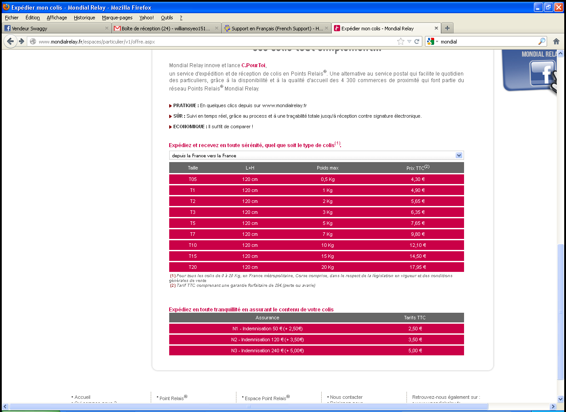566x412 pixels.
Task: Close the Support en Français tab
Action: point(326,28)
